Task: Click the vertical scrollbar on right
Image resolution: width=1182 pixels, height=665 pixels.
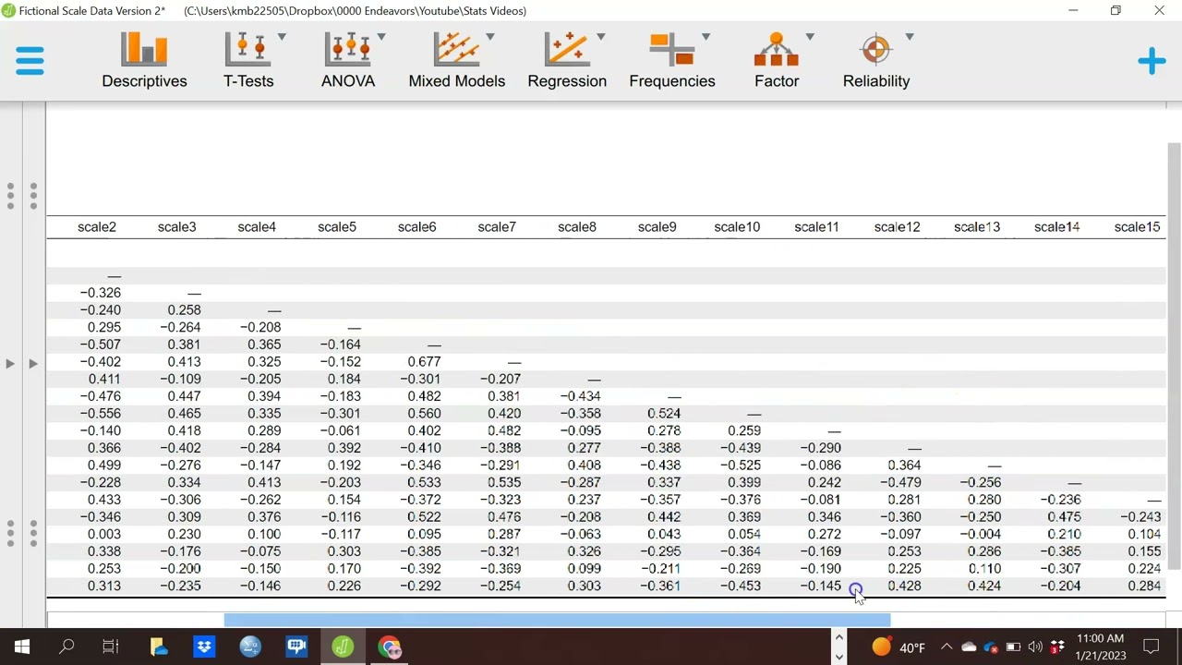Action: pyautogui.click(x=1174, y=356)
